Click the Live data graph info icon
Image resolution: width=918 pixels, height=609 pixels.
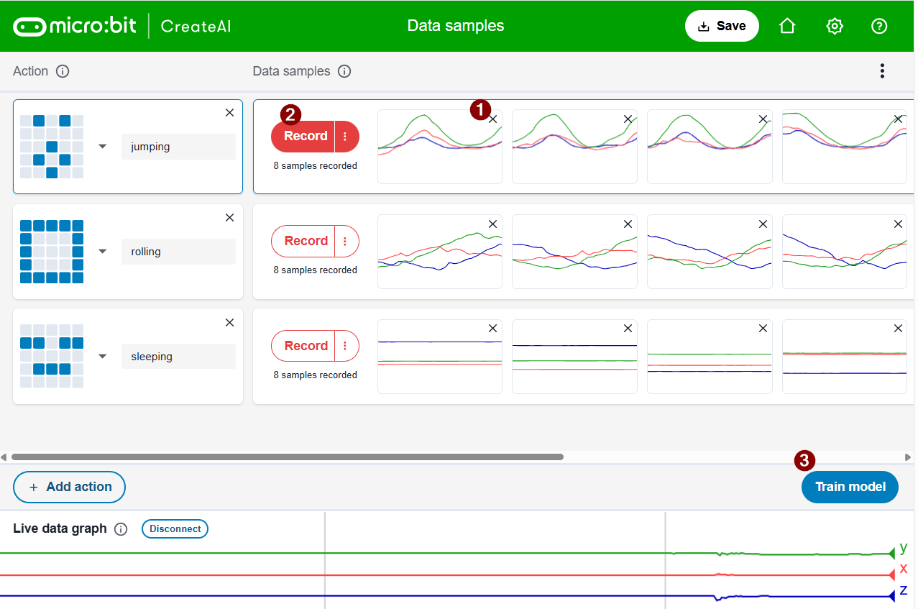[x=121, y=529]
